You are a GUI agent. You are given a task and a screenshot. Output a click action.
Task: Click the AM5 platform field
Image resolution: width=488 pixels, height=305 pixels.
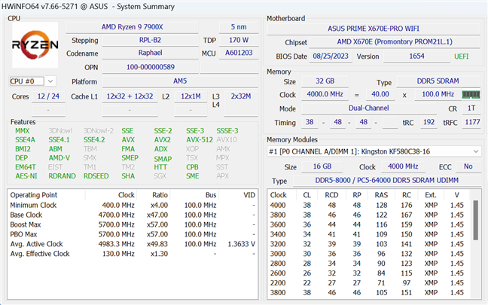coord(180,81)
